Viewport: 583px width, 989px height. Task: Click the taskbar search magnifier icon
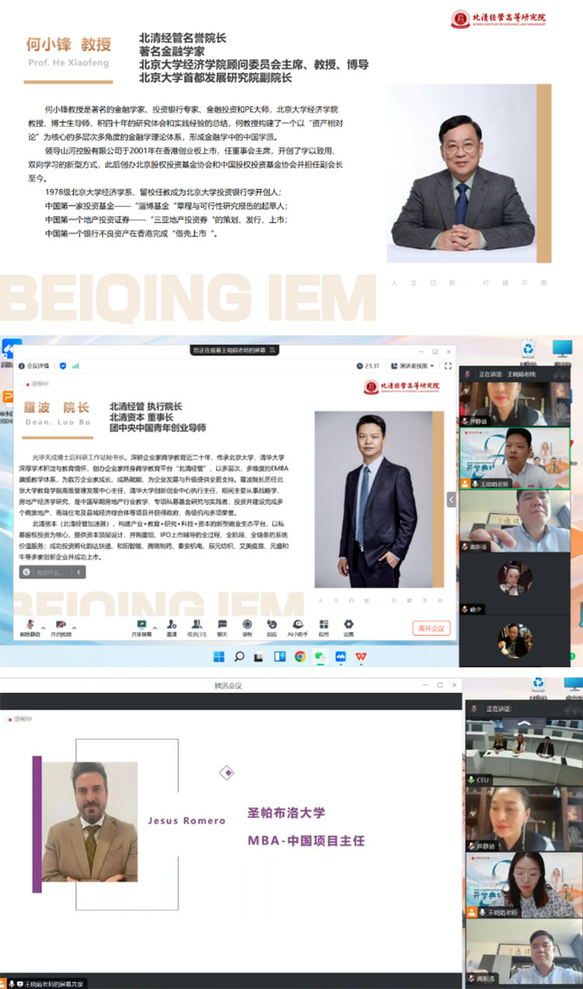click(239, 657)
